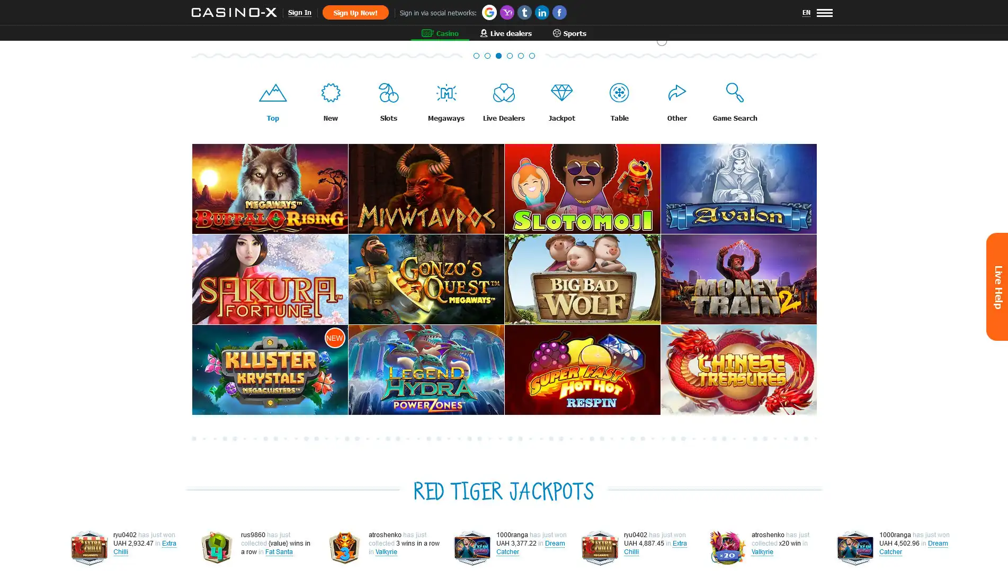1008x571 pixels.
Task: Open the EN language selector
Action: pyautogui.click(x=806, y=13)
